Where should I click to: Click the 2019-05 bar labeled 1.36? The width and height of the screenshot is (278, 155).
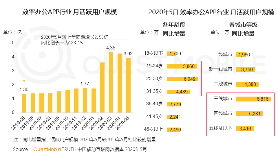24,103
